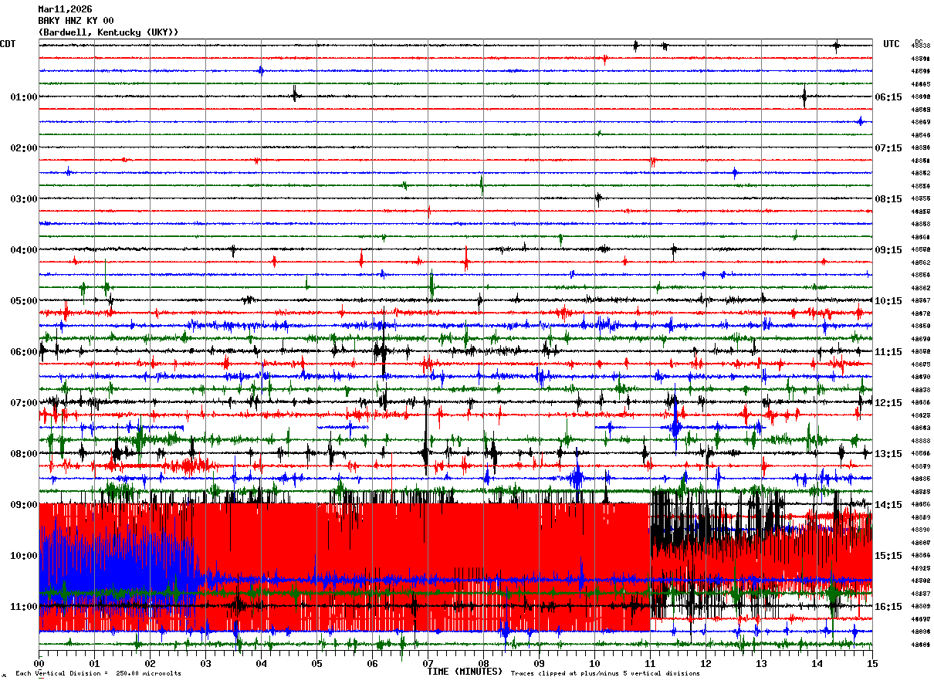
Task: Click the Each Vertical Division 250.00 microvolts note
Action: [98, 674]
